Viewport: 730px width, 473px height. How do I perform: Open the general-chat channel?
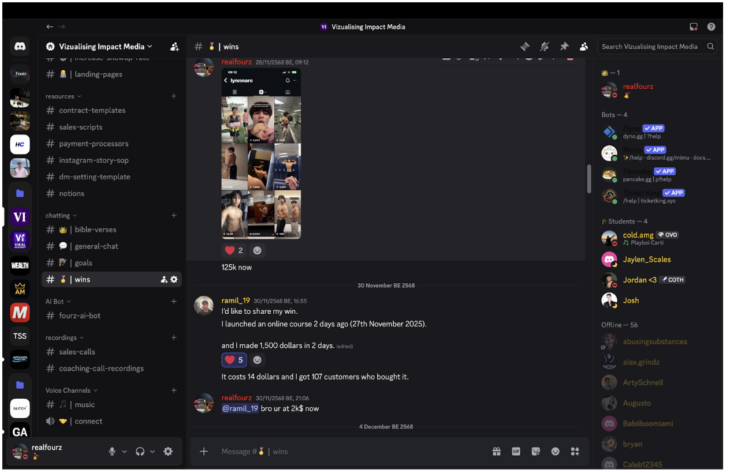coord(96,246)
